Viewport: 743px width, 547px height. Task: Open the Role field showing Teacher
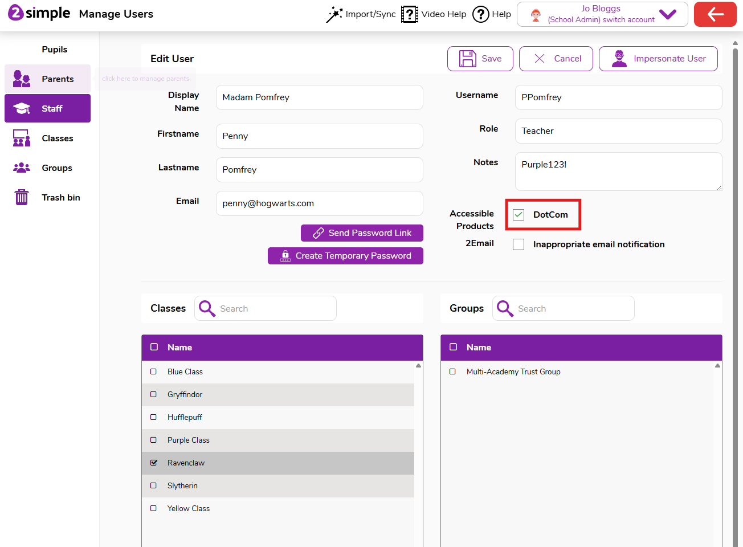click(x=618, y=131)
